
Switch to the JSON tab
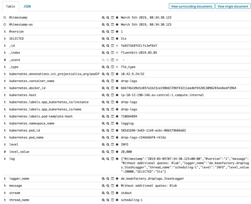click(27, 7)
